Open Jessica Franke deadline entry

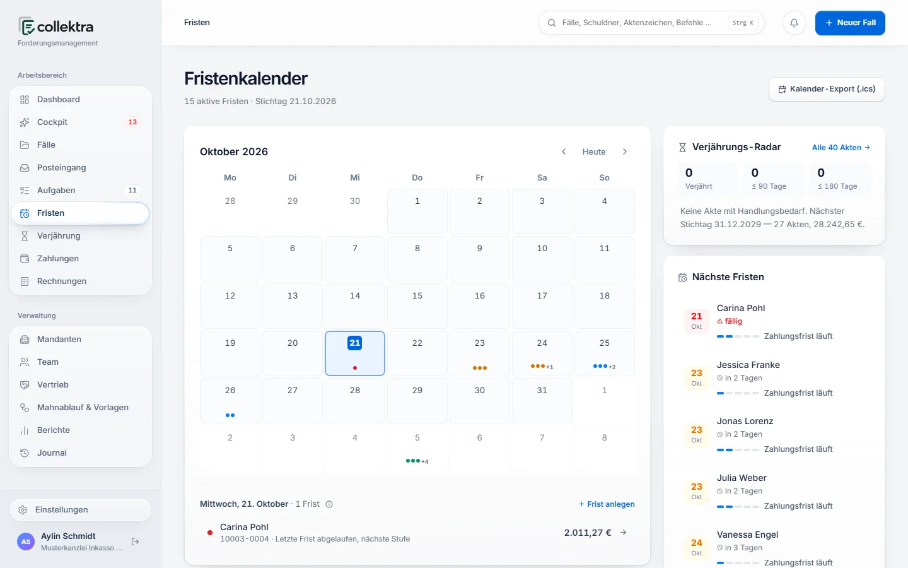pyautogui.click(x=774, y=379)
